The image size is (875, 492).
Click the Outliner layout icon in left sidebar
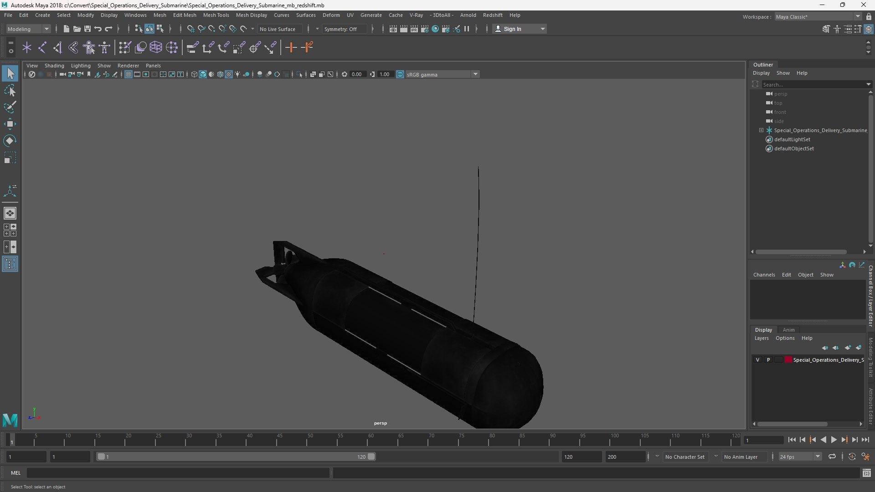click(10, 264)
